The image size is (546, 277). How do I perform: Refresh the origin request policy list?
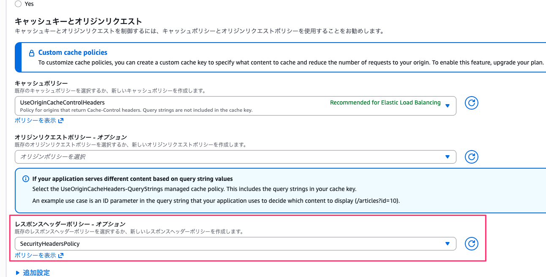pyautogui.click(x=471, y=157)
